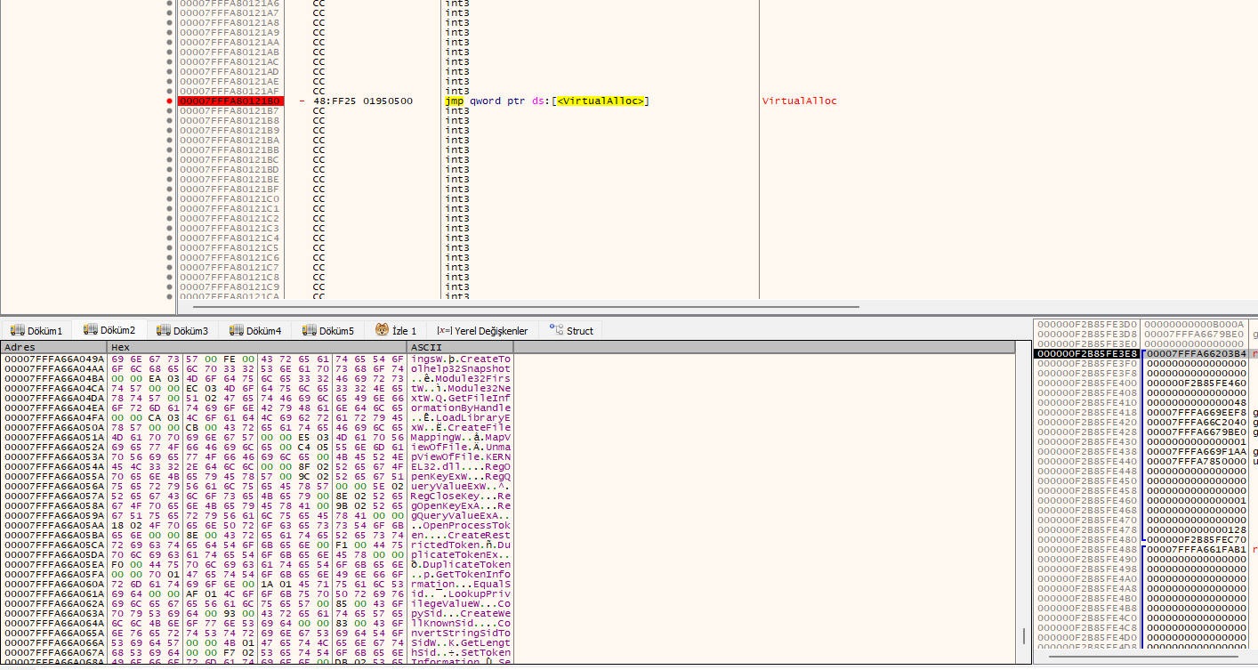
Task: Toggle breakpoint bullet for address 00007FFFA80121AC
Action: coord(169,62)
